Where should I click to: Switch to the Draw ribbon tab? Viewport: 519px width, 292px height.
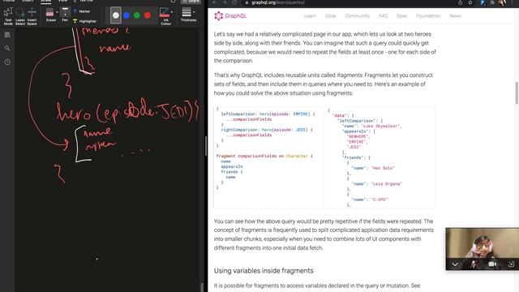(45, 2)
